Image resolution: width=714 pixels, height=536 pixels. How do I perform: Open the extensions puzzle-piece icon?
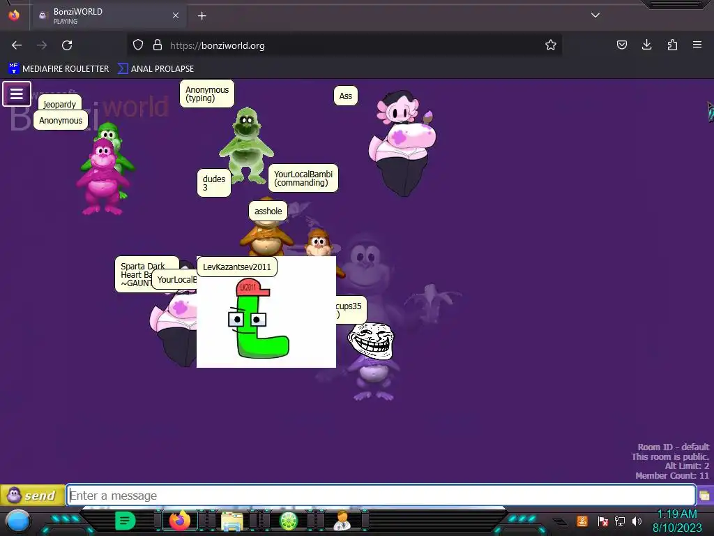click(672, 45)
